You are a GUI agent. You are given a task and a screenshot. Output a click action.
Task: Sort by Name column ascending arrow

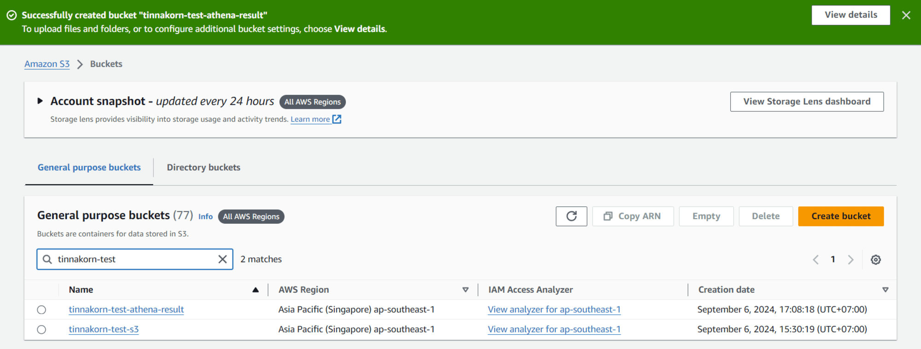coord(256,290)
